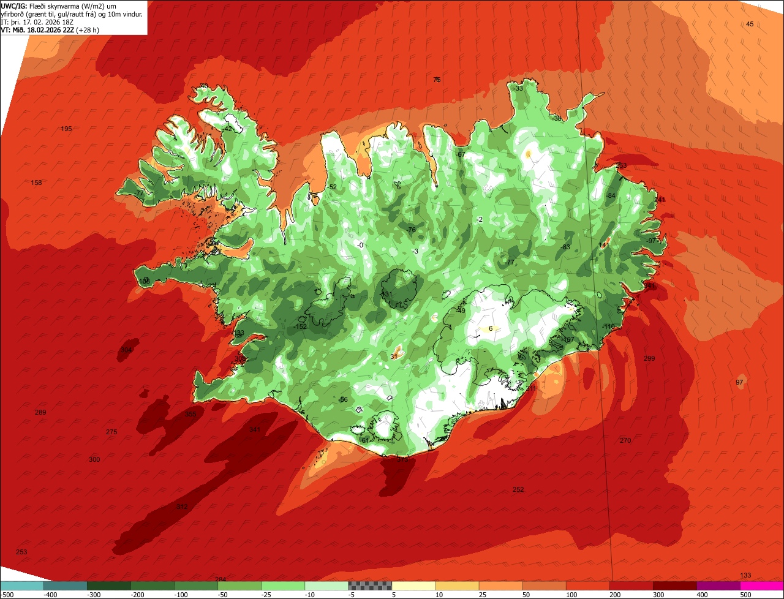784x599 pixels.
Task: Pick the dark red 300 to 400 legend swatch
Action: click(x=674, y=586)
